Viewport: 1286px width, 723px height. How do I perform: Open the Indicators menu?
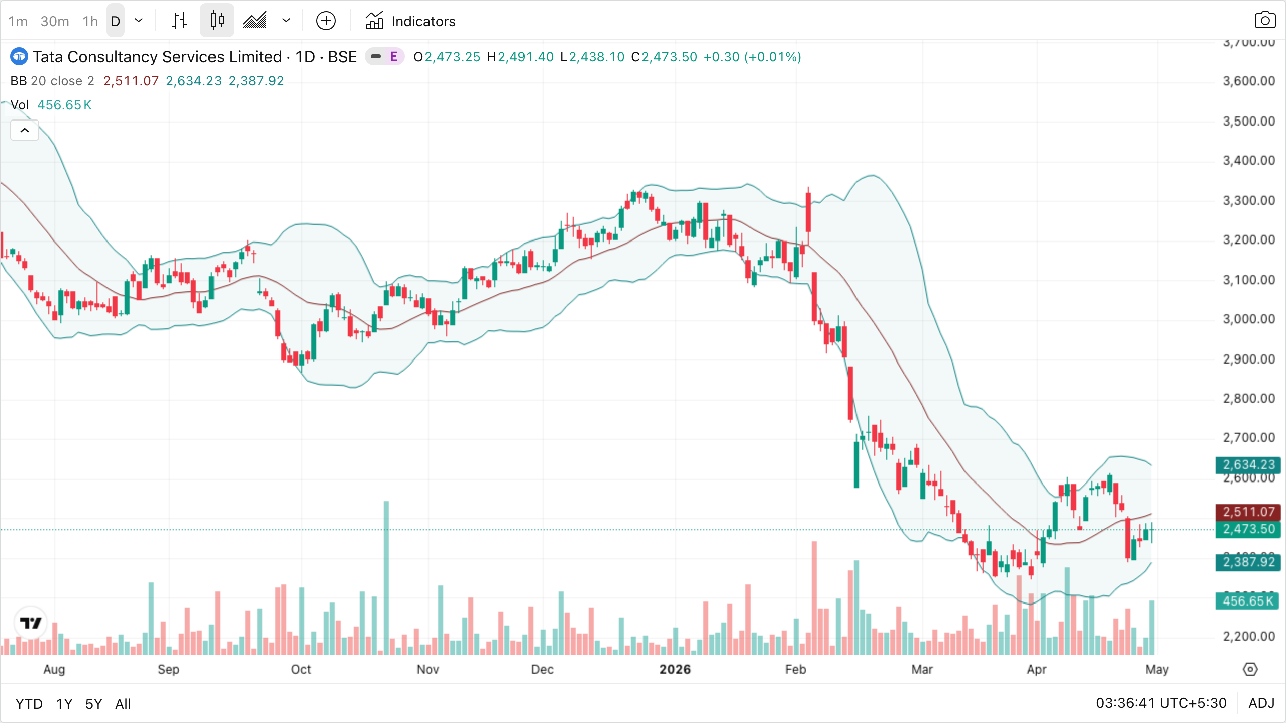410,21
